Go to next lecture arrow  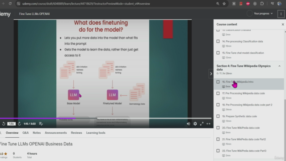click(x=211, y=74)
